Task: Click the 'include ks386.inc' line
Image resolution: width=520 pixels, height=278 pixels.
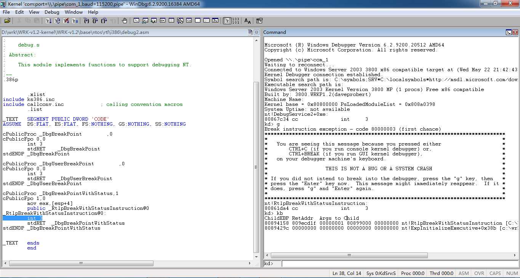Action: click(x=29, y=99)
